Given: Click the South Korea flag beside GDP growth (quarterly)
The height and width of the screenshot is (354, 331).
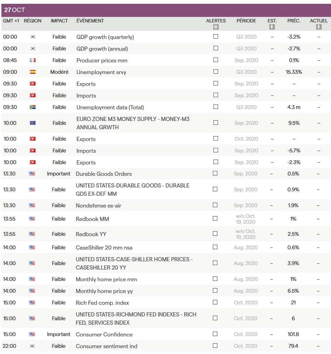Looking at the screenshot, I should tap(33, 37).
